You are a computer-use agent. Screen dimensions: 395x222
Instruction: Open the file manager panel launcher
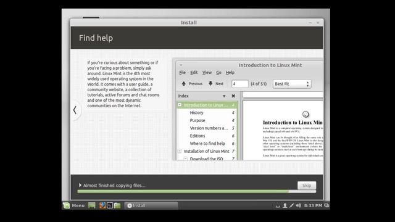coord(117,205)
